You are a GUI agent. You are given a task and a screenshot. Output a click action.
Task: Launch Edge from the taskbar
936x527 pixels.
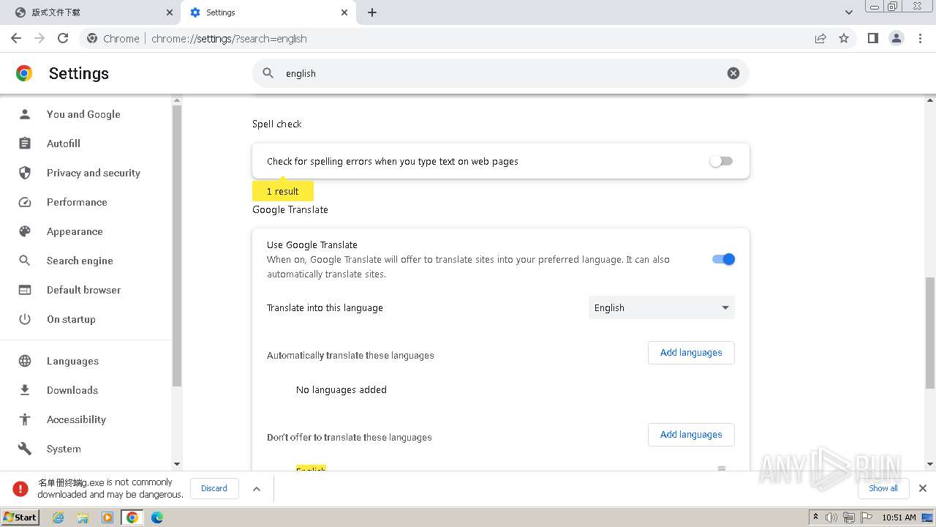pos(156,517)
